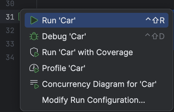Click the clock profiler icon
This screenshot has height=112, width=174.
(x=34, y=68)
